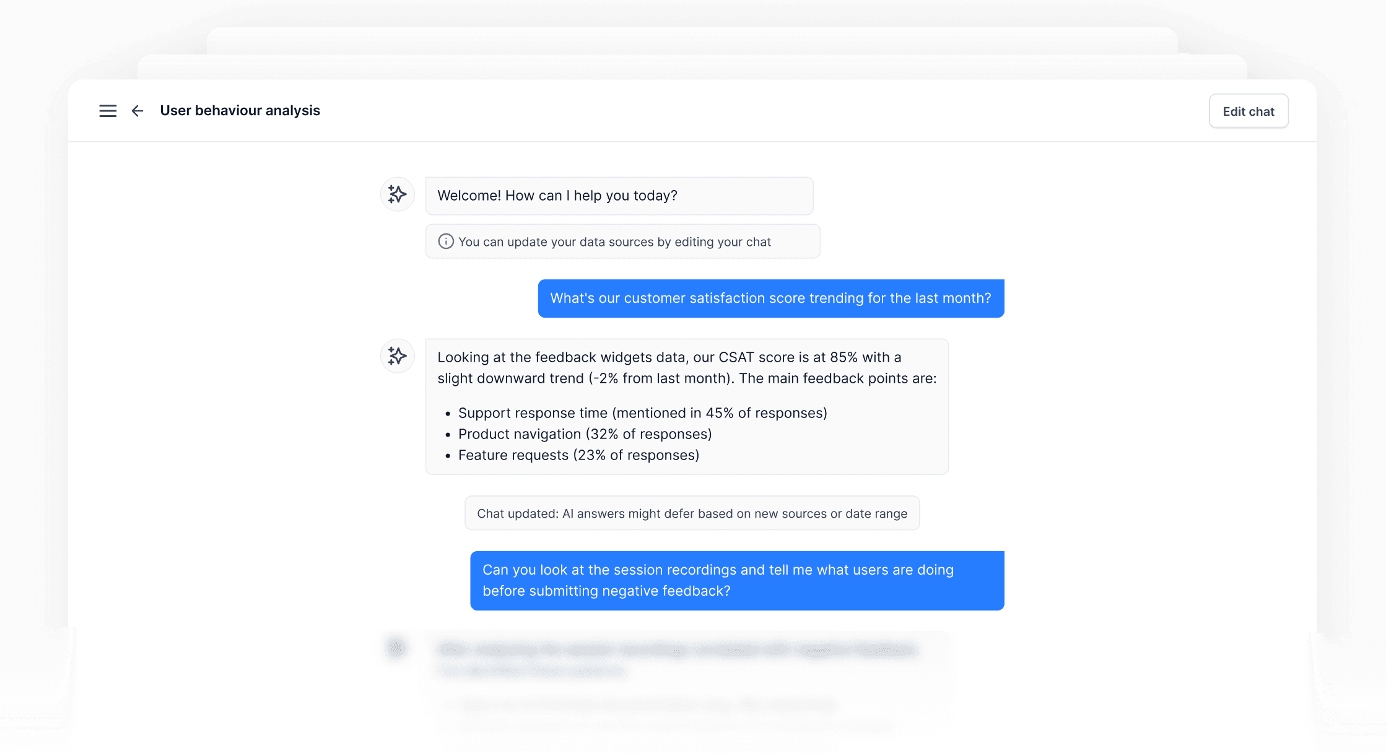Select the Welcome greeting message bubble
1386x753 pixels.
point(619,196)
